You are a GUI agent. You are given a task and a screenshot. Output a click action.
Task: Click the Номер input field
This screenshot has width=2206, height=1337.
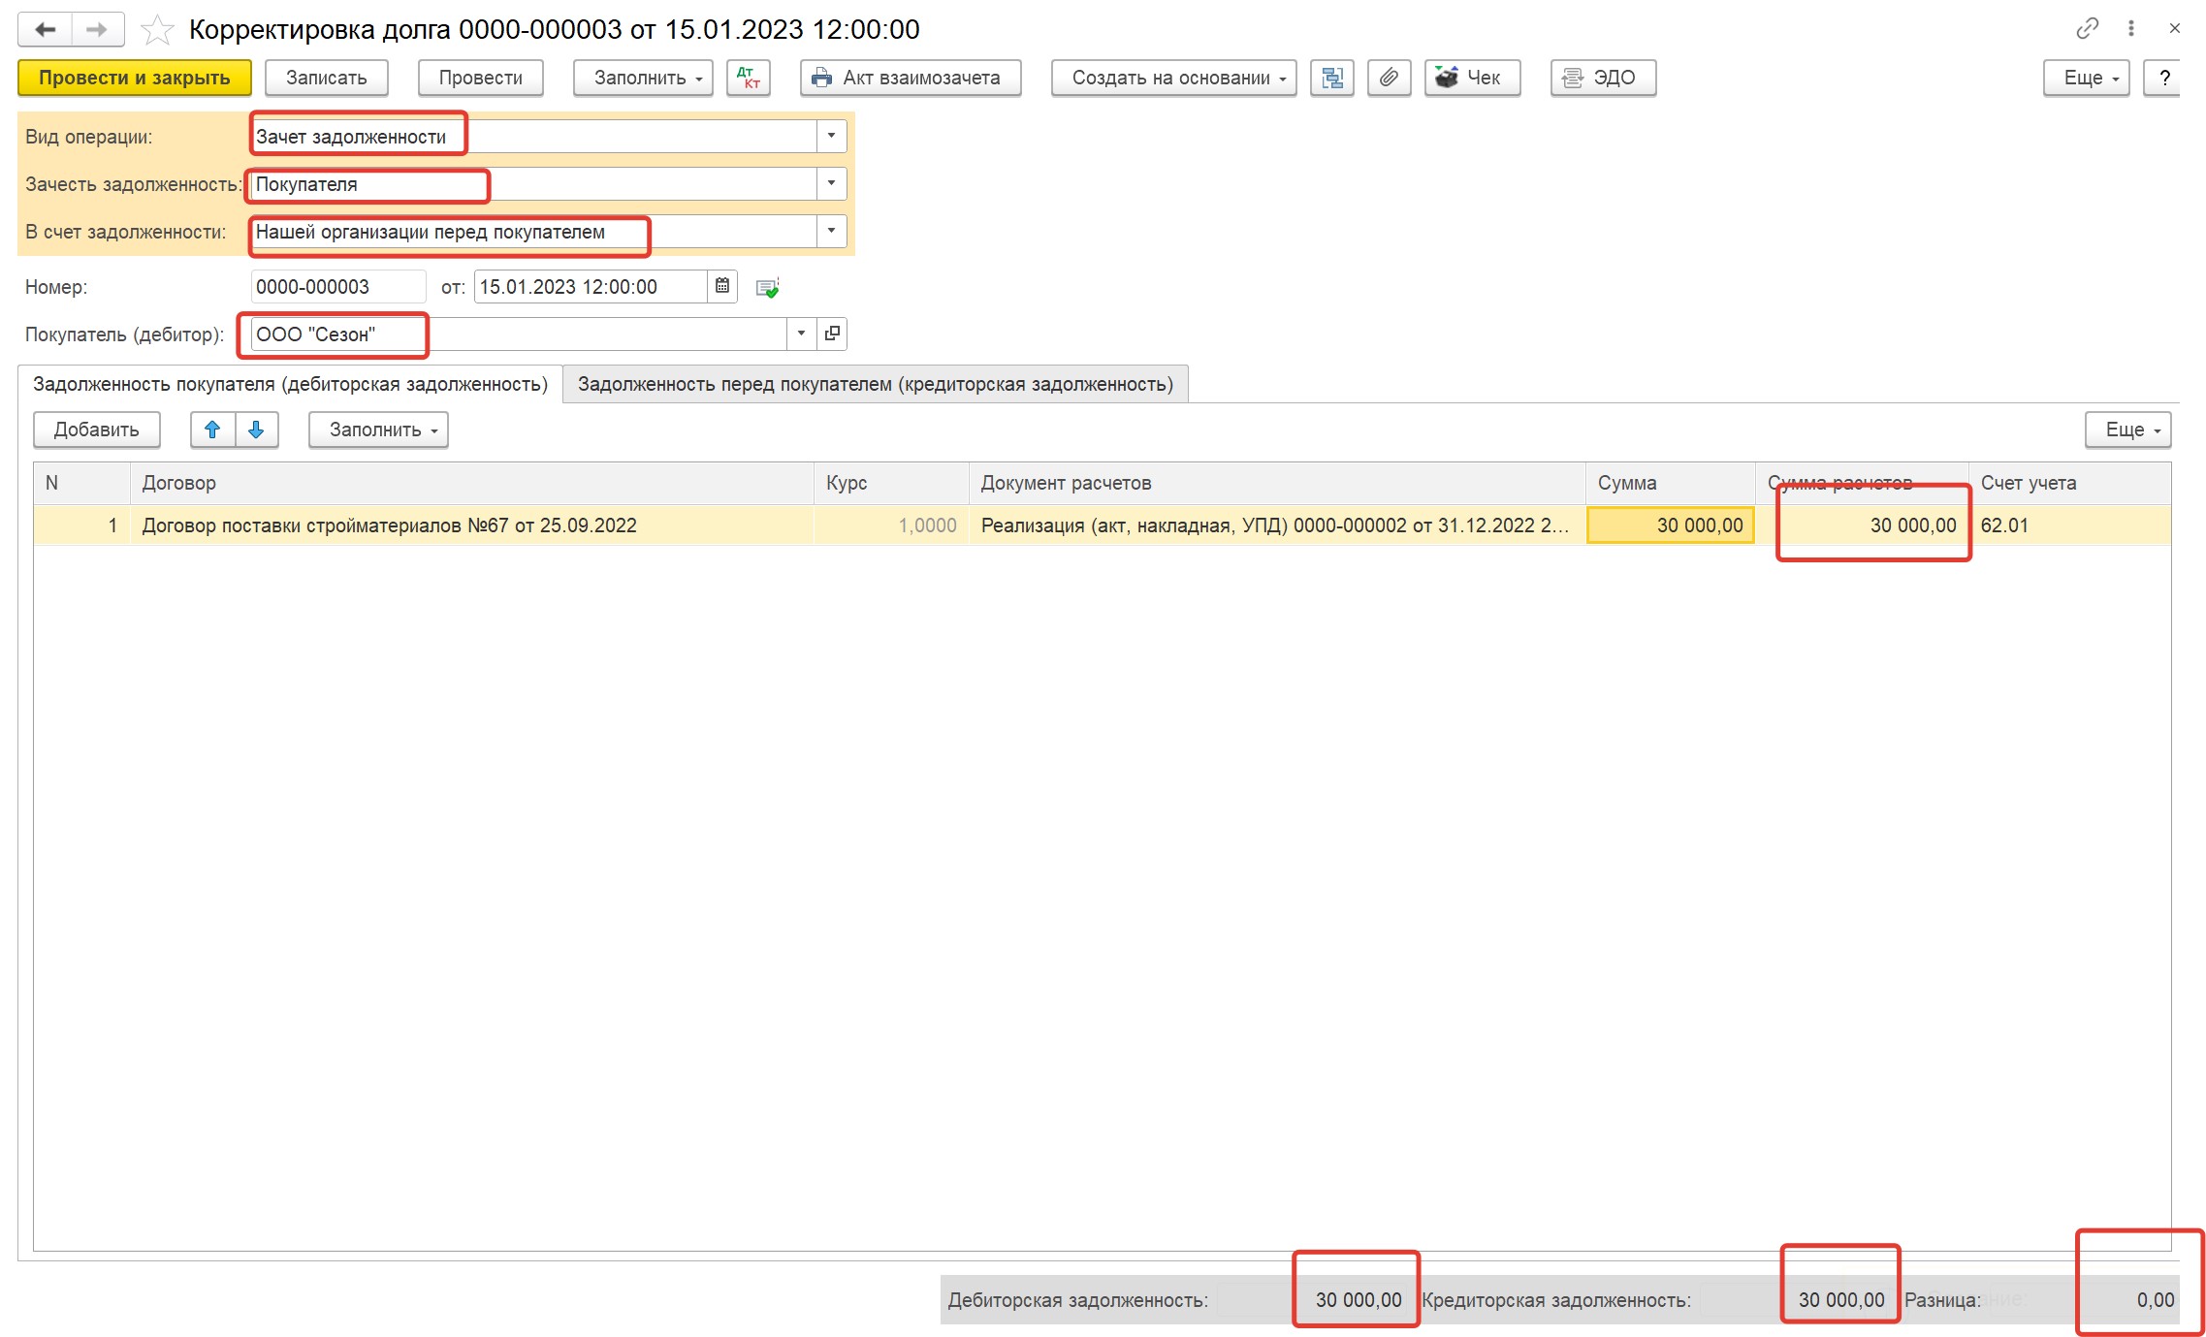pos(337,287)
